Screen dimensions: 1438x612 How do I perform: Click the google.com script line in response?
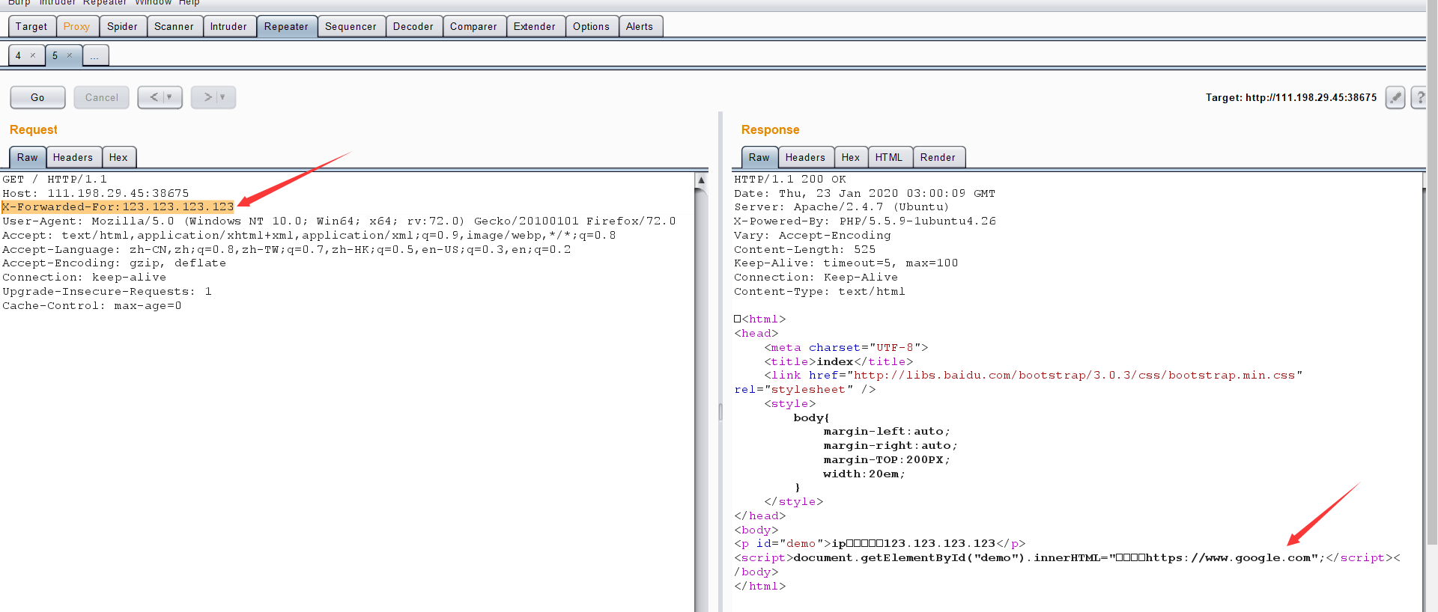(1067, 558)
